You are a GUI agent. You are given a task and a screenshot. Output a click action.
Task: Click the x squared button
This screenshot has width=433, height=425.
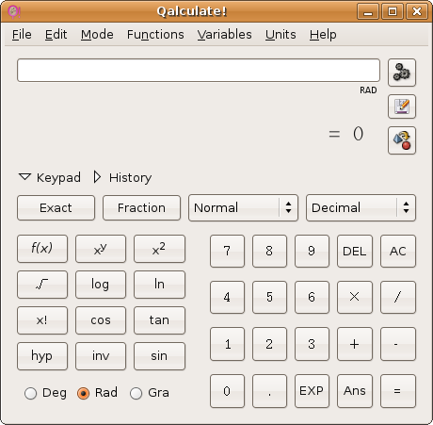tap(159, 249)
